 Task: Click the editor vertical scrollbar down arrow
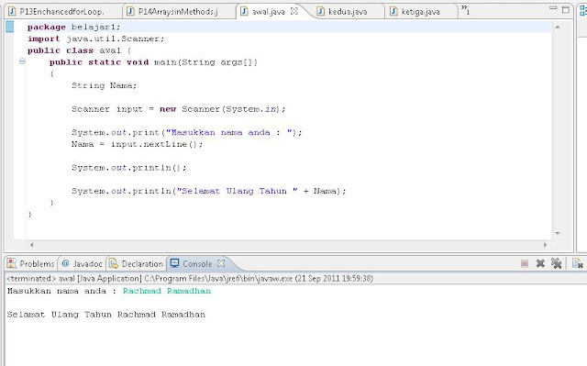558,234
